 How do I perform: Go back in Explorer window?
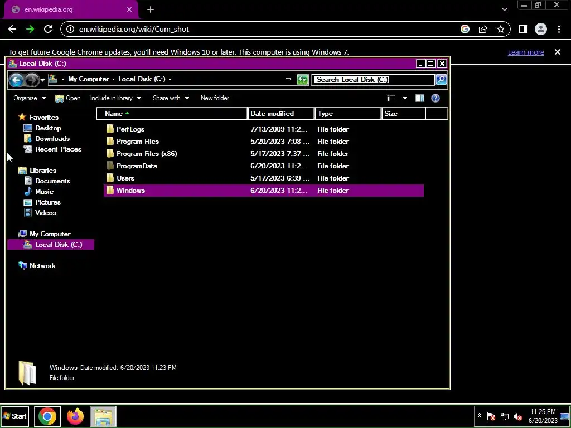pyautogui.click(x=16, y=80)
